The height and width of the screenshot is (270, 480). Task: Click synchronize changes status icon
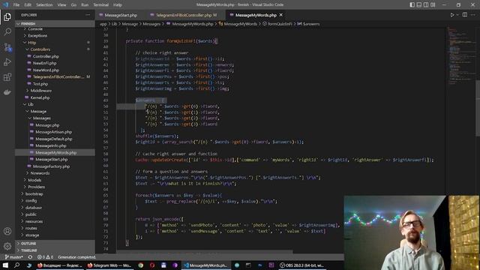pyautogui.click(x=30, y=257)
